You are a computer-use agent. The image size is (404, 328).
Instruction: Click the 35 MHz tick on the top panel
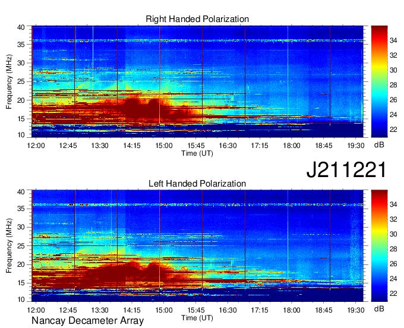[x=21, y=45]
